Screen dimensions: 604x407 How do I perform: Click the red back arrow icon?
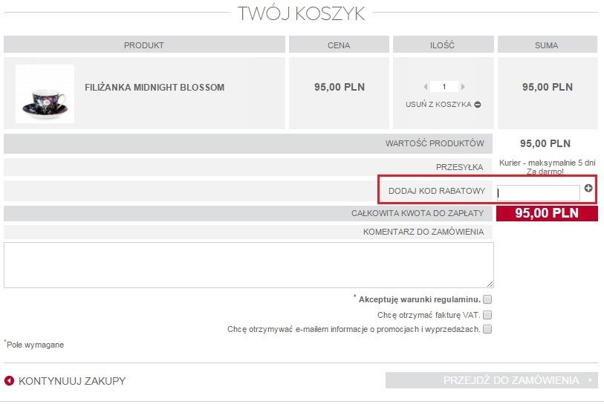point(9,381)
